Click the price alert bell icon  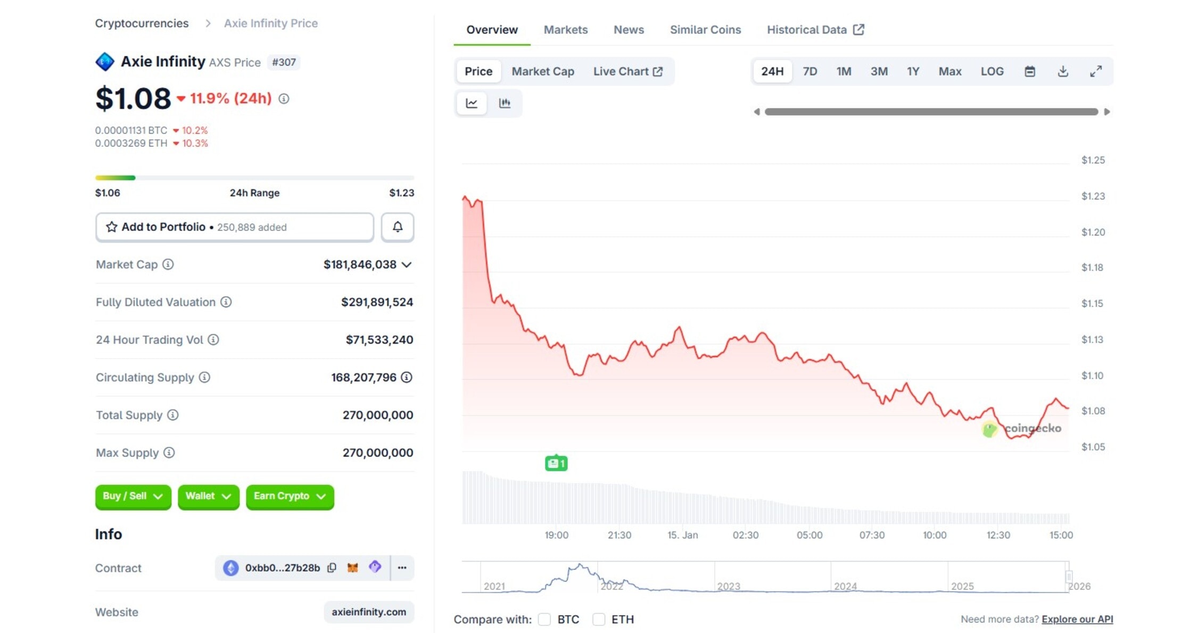[x=397, y=227]
